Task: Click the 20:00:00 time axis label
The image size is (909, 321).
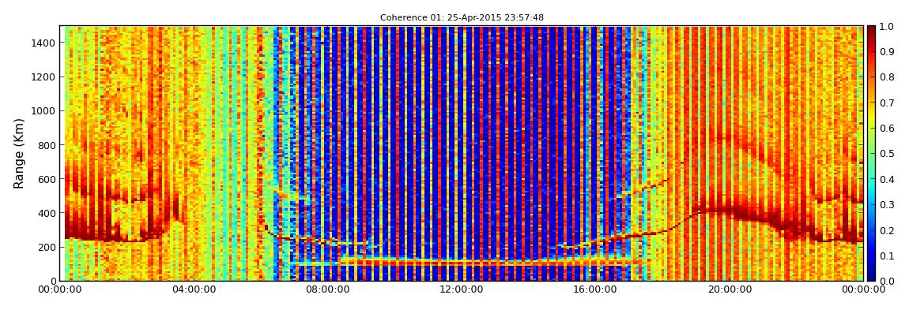Action: click(730, 289)
